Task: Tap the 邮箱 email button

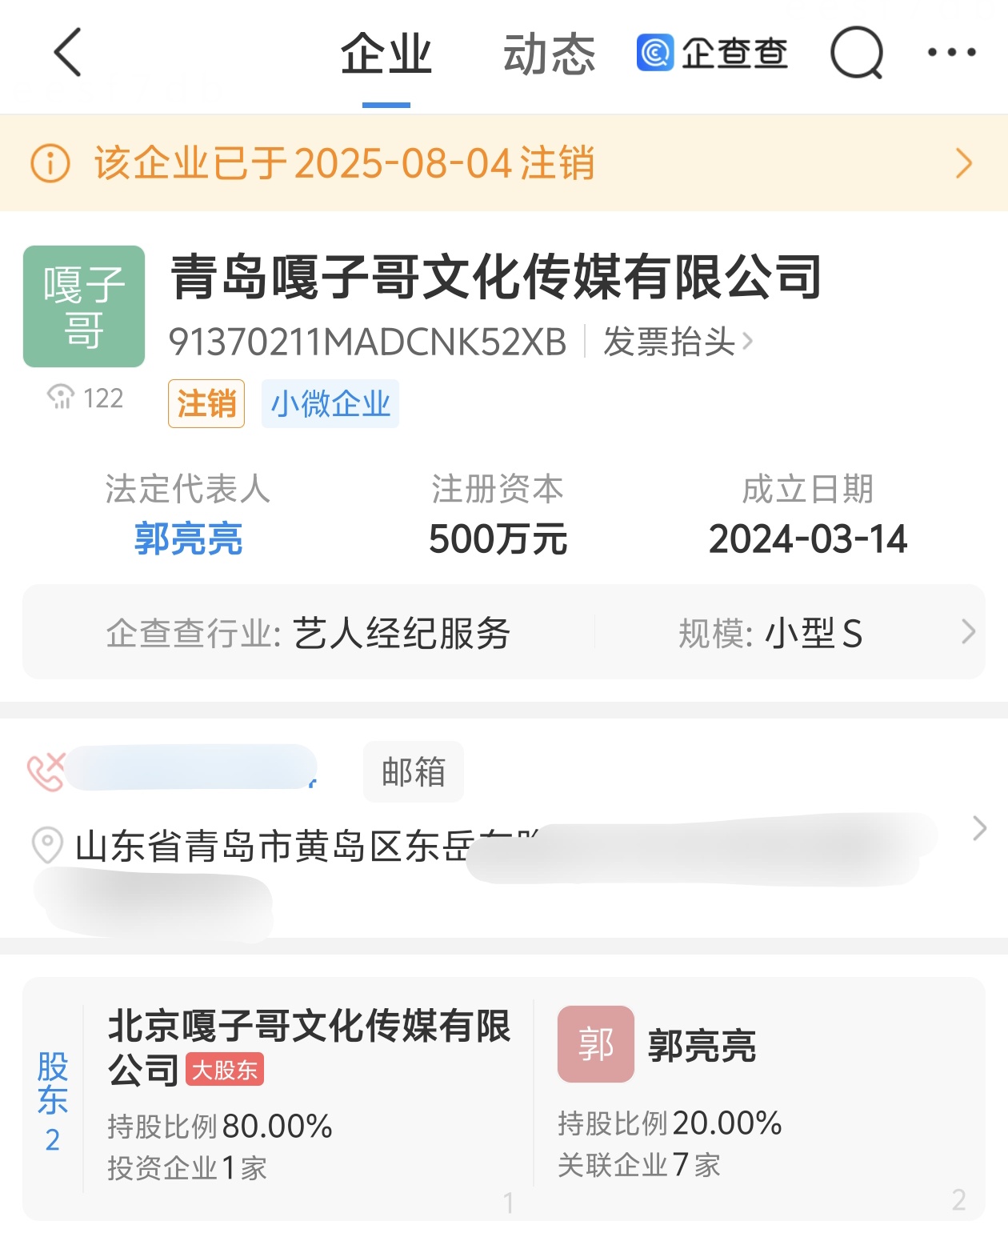Action: (x=413, y=771)
